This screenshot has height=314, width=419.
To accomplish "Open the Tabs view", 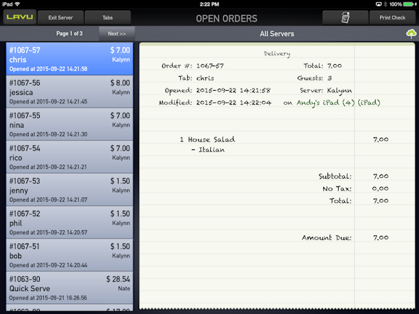I will point(108,17).
